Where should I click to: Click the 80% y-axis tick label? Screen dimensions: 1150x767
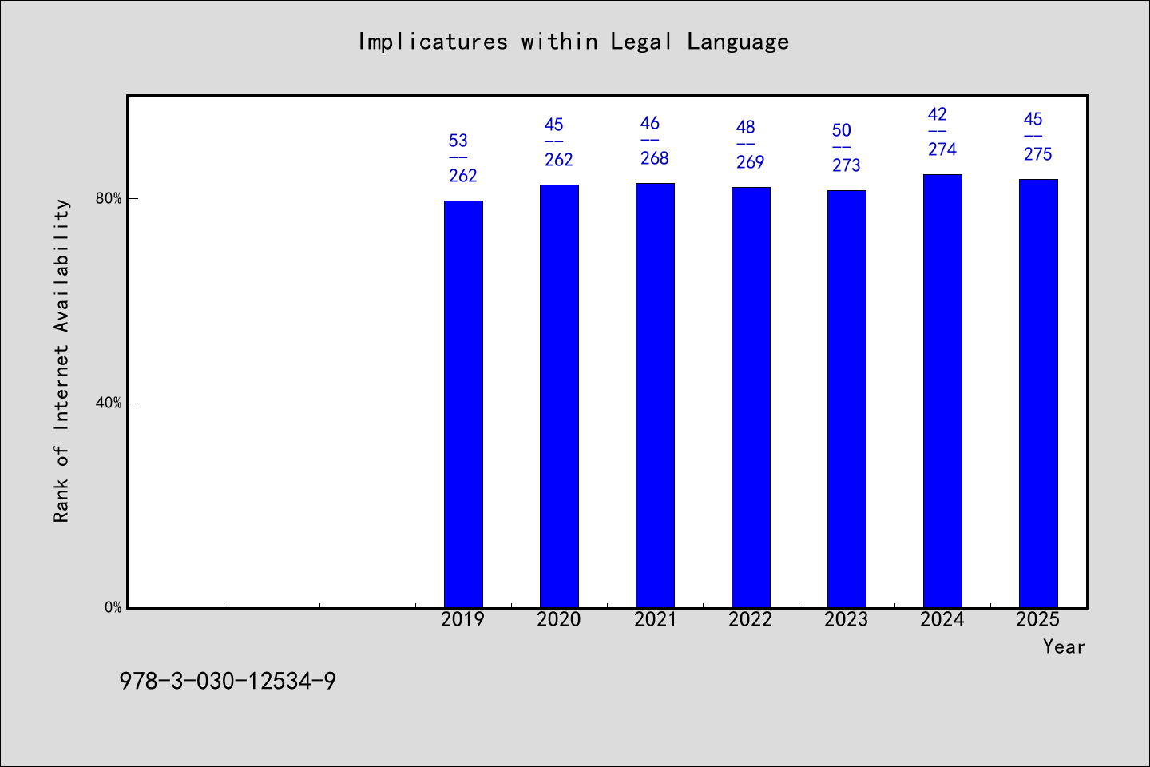[x=109, y=198]
